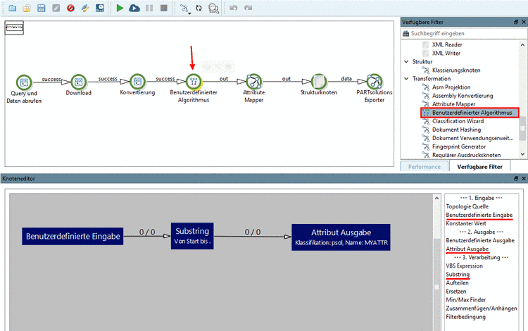Viewport: 528px width, 331px height.
Task: Undock the Knoteneditor panel
Action: coord(516,178)
